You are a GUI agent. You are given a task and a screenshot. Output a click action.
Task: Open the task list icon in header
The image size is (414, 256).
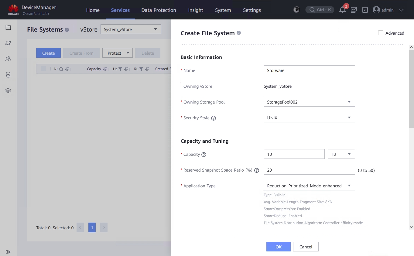click(365, 10)
